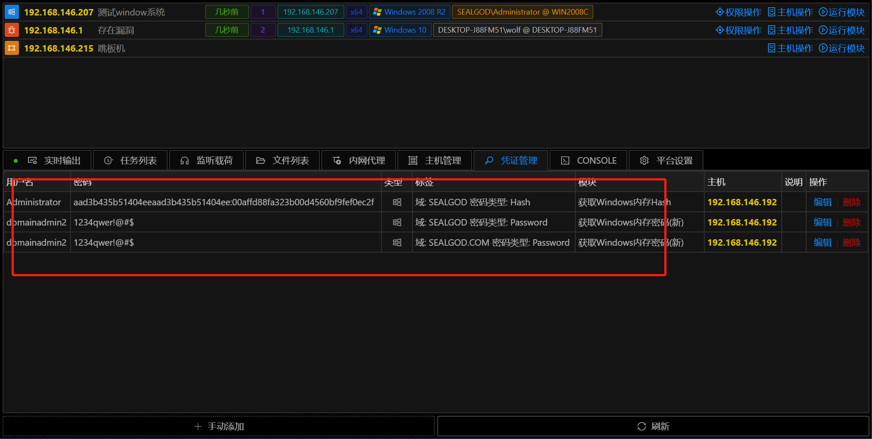Click the Administrator username cell
The height and width of the screenshot is (439, 872).
point(37,202)
